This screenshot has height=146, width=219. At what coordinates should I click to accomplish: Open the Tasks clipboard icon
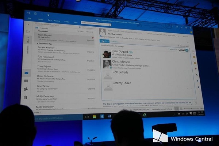coord(25,97)
